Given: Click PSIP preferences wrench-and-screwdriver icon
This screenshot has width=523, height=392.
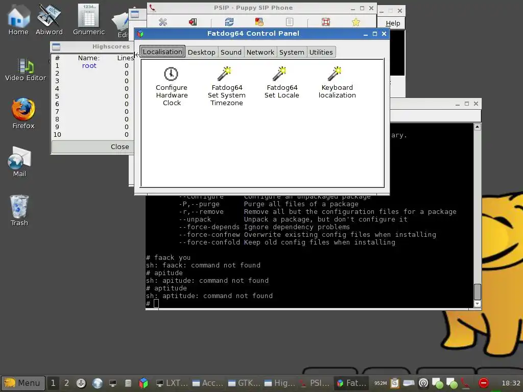Looking at the screenshot, I should [x=163, y=22].
